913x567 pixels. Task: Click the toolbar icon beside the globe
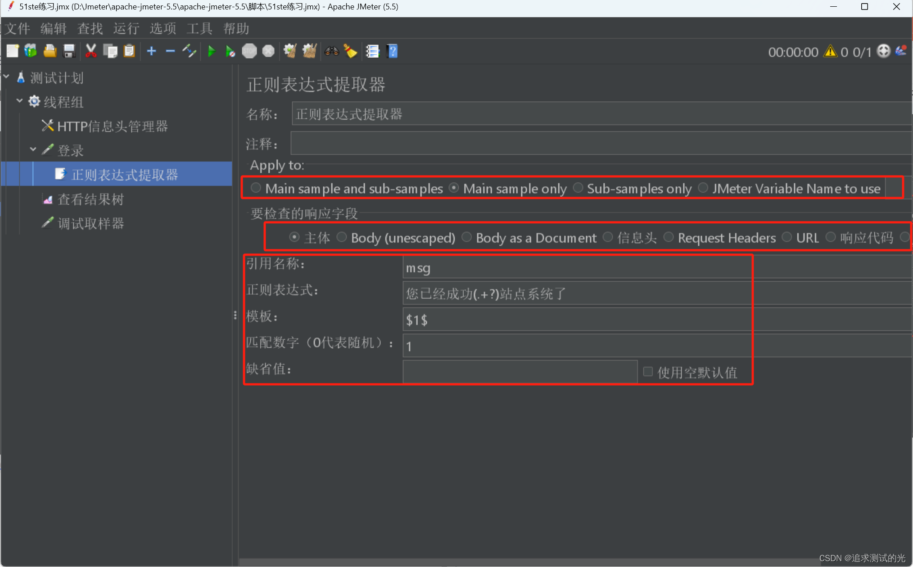[901, 51]
